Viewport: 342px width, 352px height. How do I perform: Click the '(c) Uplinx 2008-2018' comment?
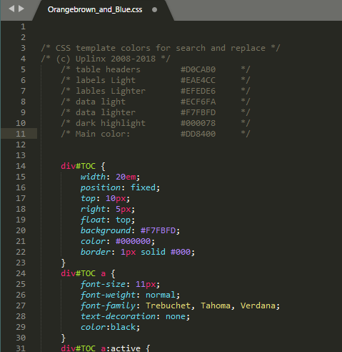coord(106,59)
